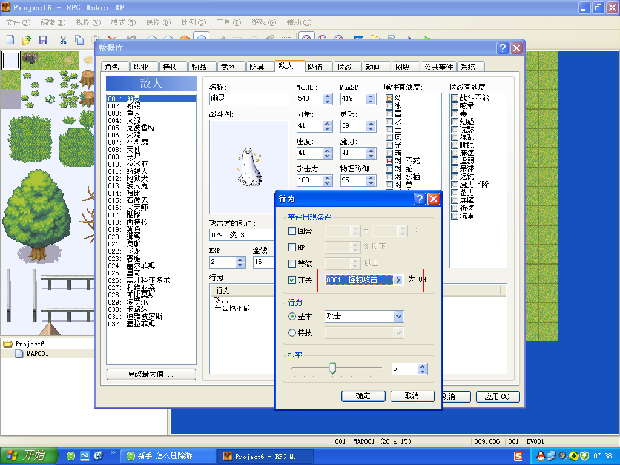Select MAP001 in the map tree

[37, 354]
